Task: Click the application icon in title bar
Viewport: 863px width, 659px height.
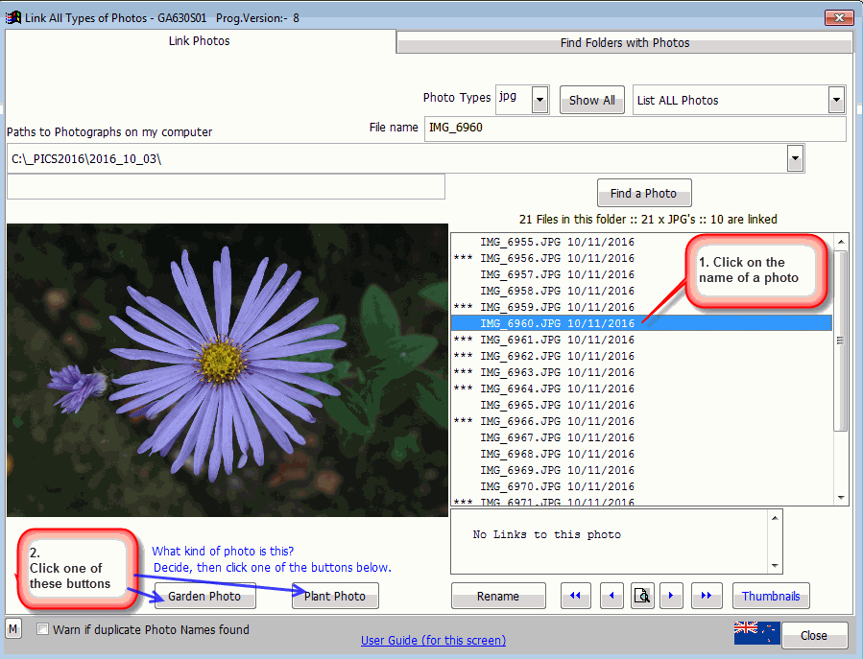Action: (x=13, y=17)
